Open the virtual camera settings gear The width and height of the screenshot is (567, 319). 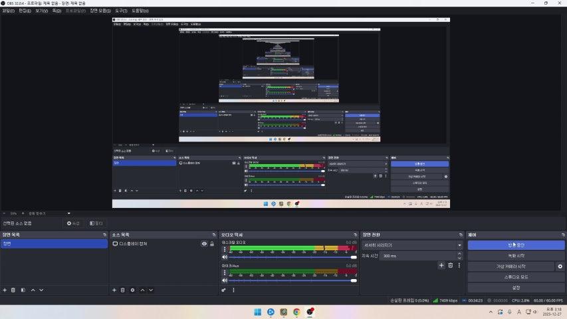[x=560, y=266]
